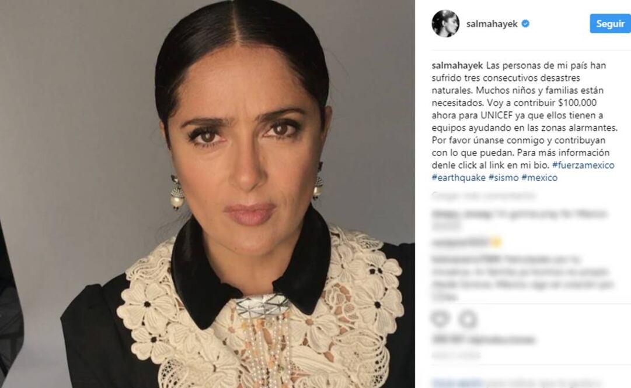
Task: Click the third blurred commenter username
Action: 466,259
